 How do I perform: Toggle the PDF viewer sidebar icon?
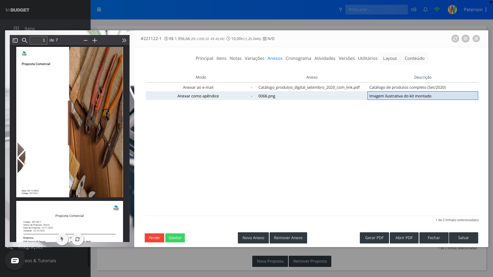15,40
